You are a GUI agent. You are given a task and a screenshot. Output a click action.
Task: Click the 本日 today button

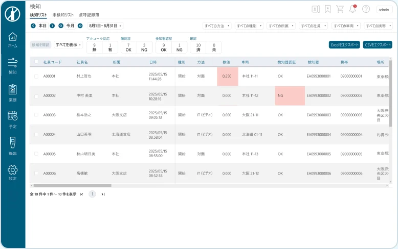click(x=42, y=26)
